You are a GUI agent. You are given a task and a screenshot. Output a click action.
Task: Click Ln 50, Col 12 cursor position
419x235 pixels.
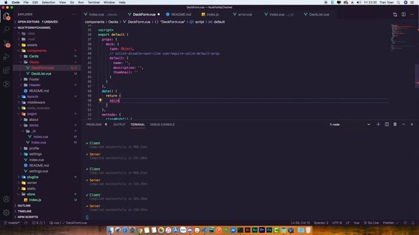tap(301, 223)
